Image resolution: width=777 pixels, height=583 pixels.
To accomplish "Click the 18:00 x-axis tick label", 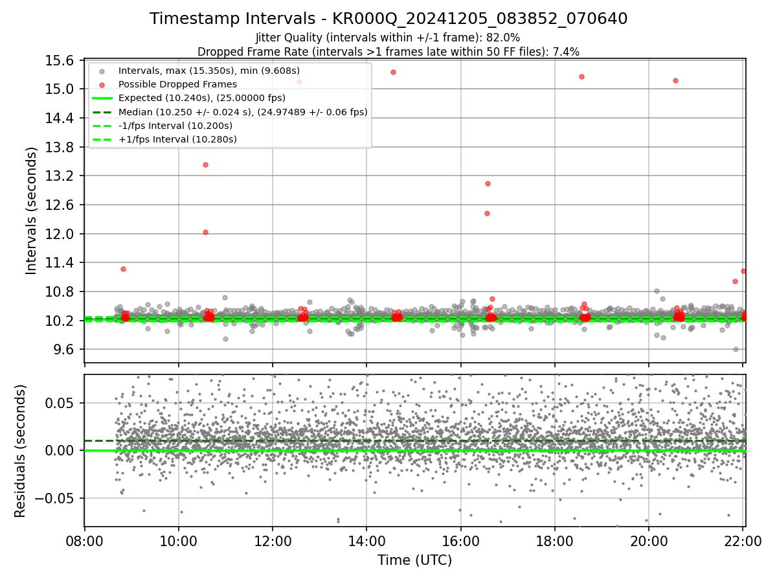I will click(555, 540).
